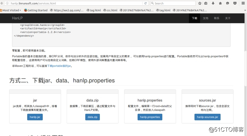
Task: Open the downloads arrow icon
Action: pos(213,3)
